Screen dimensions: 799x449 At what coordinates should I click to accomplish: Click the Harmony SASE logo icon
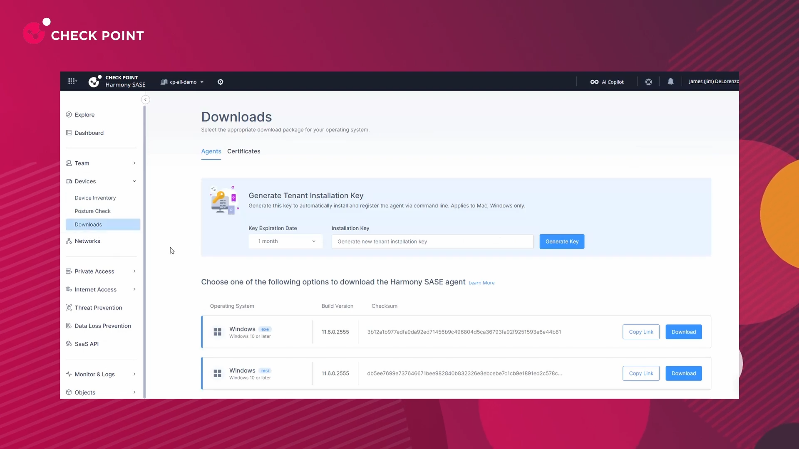(95, 81)
